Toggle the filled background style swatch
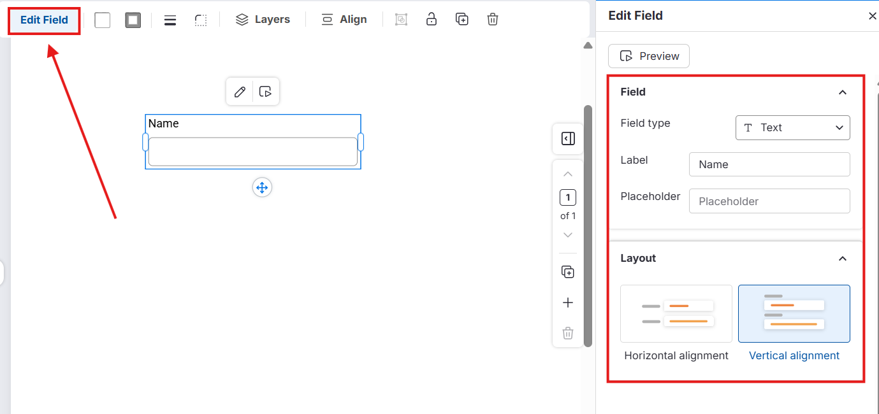The image size is (879, 414). coord(133,20)
